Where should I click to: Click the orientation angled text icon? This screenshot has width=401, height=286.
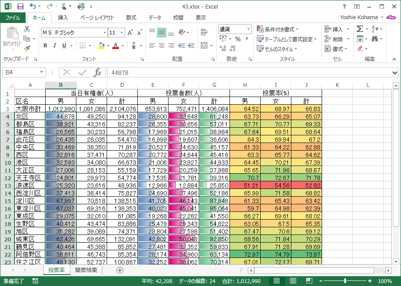coord(182,32)
